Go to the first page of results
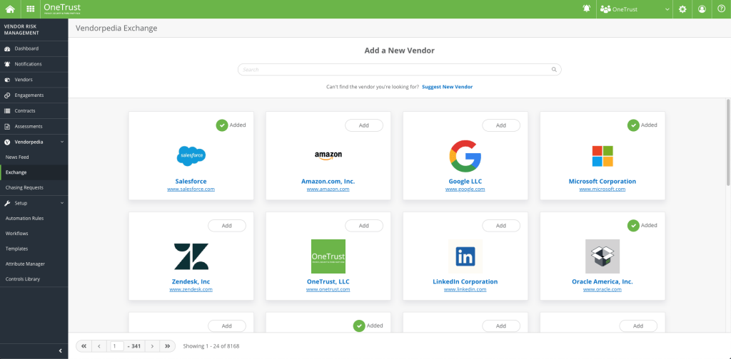 (84, 346)
